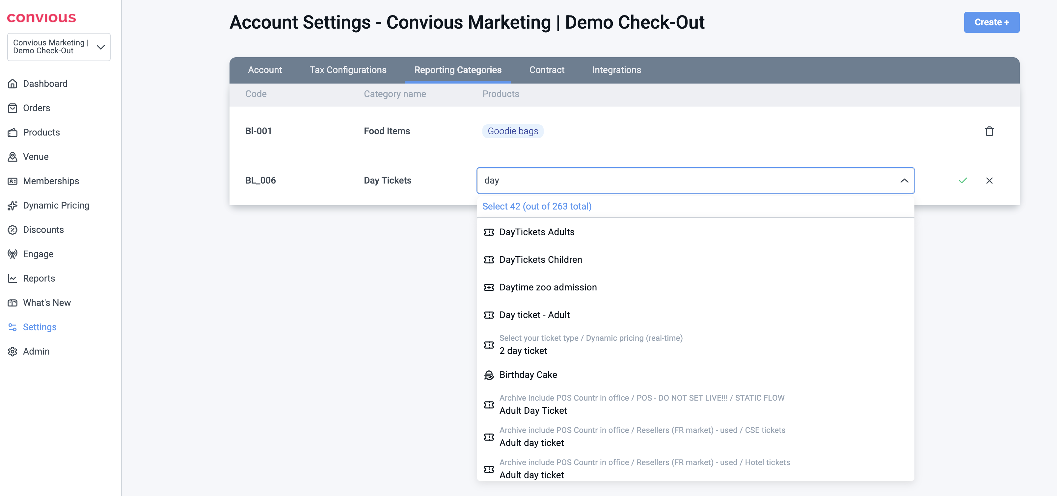Image resolution: width=1057 pixels, height=496 pixels.
Task: Open What's New in sidebar
Action: (47, 303)
